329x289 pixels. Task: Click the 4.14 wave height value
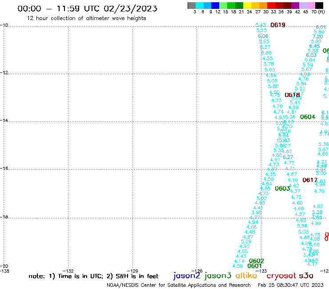tap(239, 261)
